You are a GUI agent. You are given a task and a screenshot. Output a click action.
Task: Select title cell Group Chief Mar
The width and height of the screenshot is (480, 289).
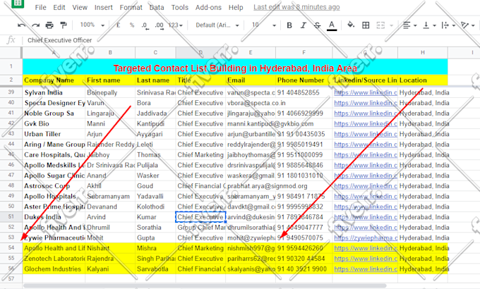pos(200,227)
